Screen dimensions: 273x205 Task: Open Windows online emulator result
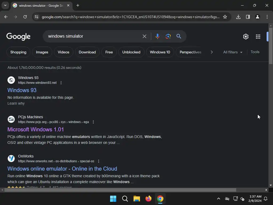62,169
